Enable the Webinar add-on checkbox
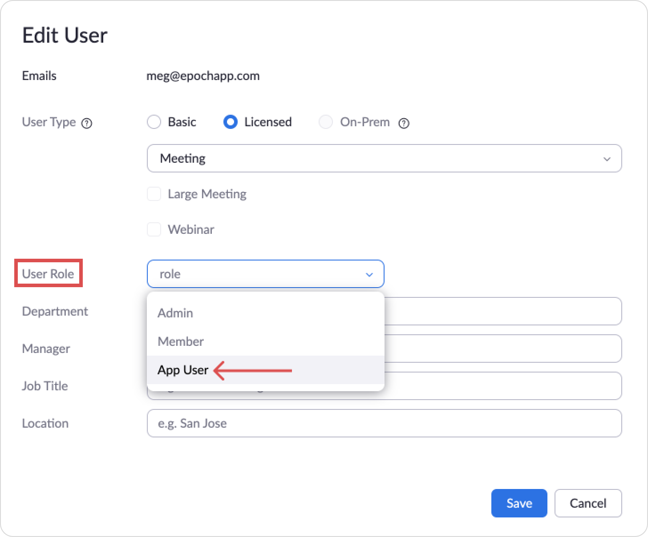Image resolution: width=648 pixels, height=537 pixels. pos(154,229)
